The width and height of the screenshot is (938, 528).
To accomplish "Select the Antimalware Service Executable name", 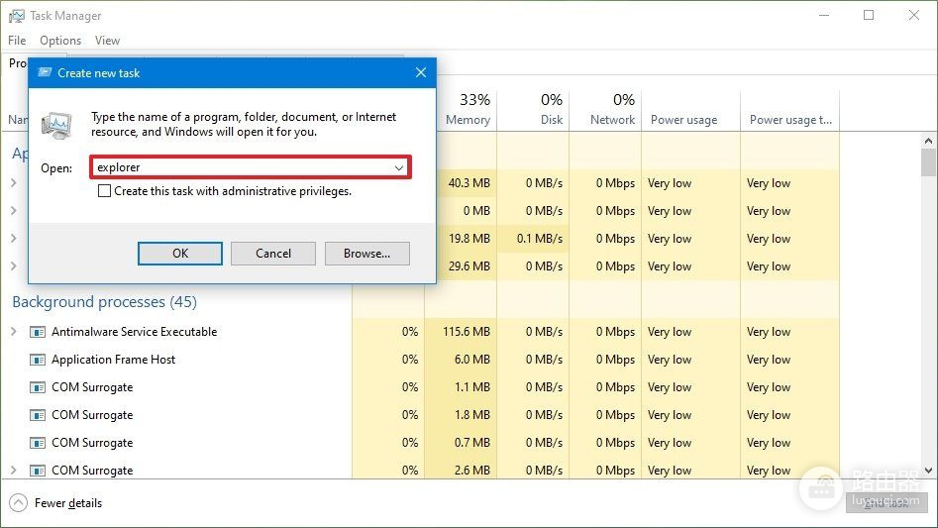I will [134, 332].
